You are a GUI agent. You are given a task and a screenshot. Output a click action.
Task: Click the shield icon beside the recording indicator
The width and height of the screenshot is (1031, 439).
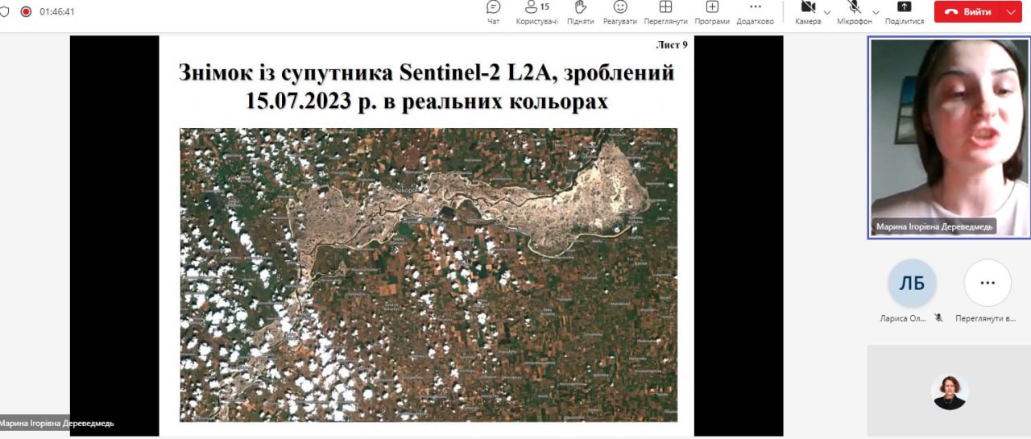tap(4, 11)
